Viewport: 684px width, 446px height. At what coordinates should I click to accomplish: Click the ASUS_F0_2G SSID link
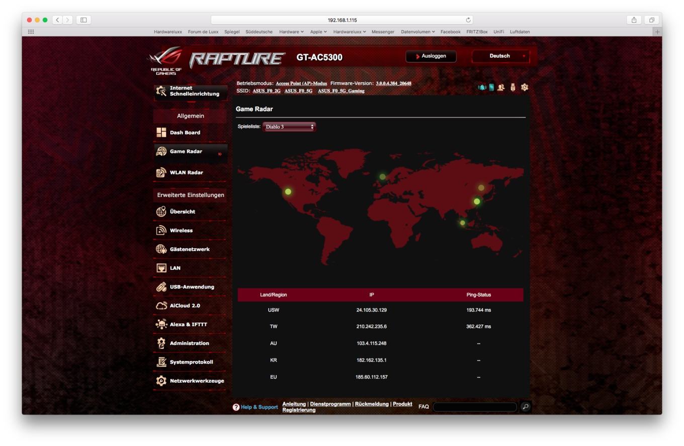267,91
